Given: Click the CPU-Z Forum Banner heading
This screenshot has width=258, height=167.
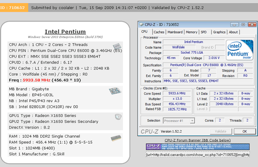Looking at the screenshot, I should [x=198, y=140].
